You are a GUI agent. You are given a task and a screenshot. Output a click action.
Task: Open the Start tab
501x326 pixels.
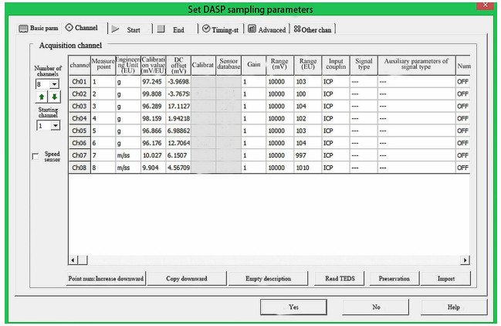pos(130,29)
